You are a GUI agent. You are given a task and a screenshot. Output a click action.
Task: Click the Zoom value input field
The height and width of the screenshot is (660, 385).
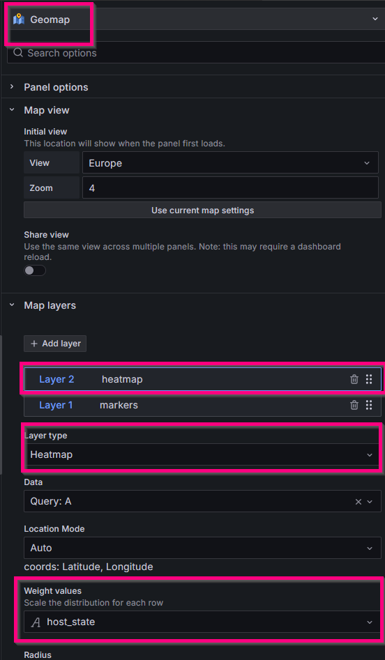[230, 187]
